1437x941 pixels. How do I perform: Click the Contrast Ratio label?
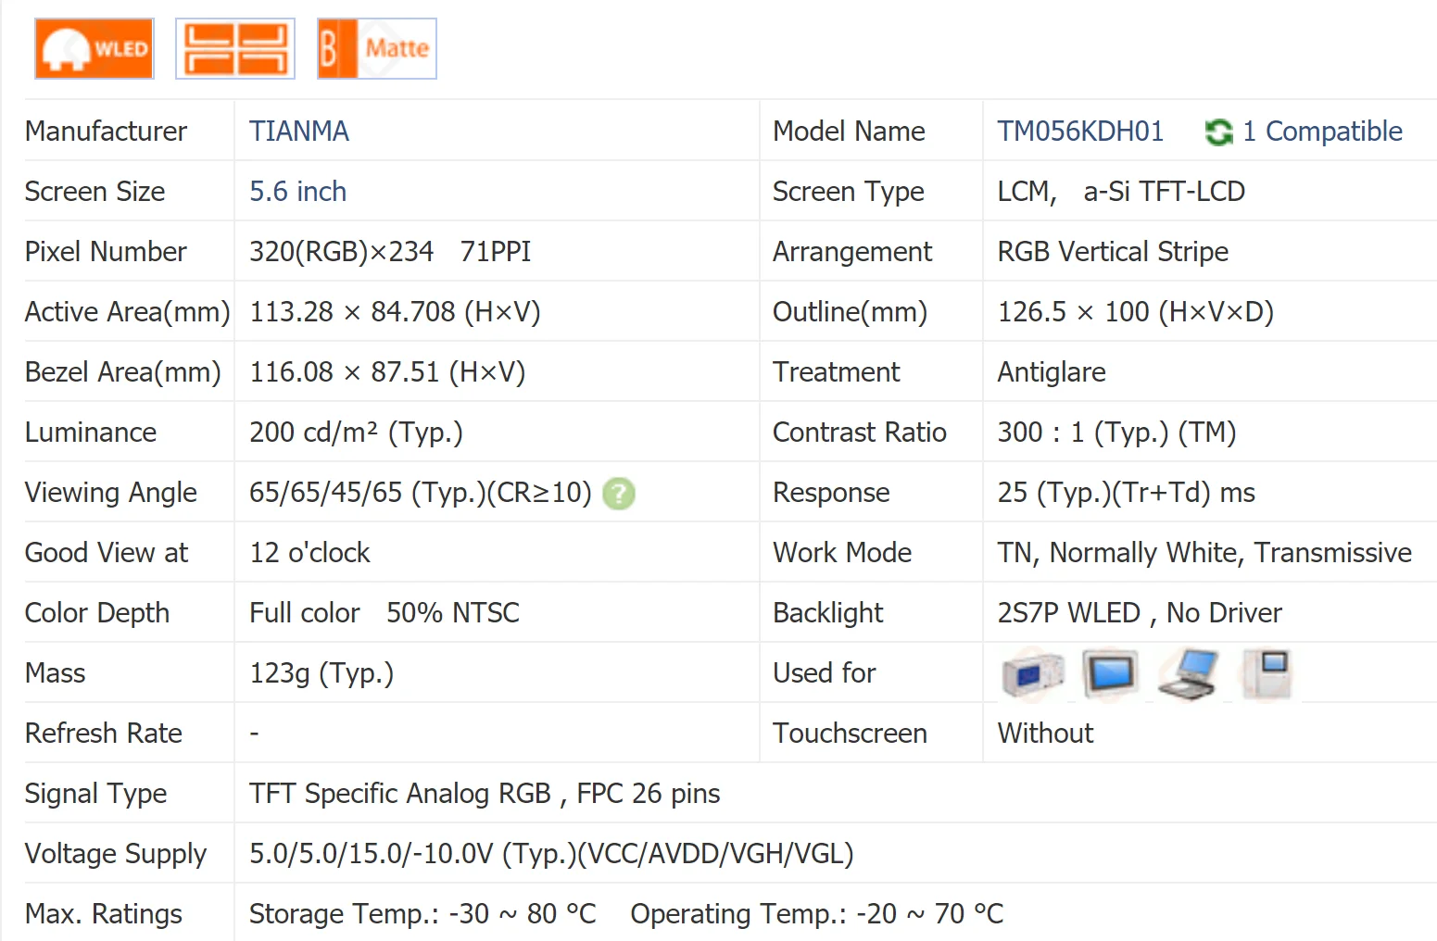(860, 433)
